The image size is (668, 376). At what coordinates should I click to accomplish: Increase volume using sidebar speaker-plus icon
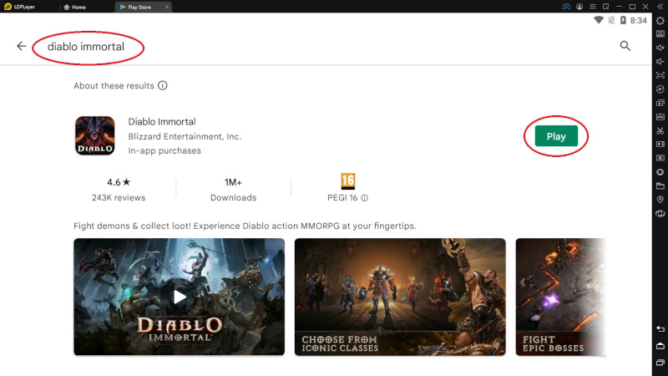point(660,48)
